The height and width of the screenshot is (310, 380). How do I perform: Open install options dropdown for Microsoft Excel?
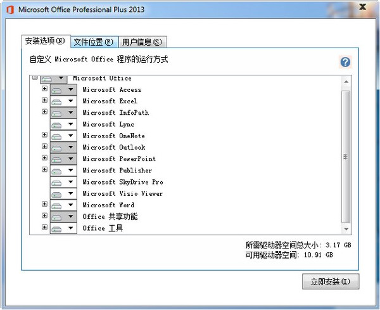63,101
